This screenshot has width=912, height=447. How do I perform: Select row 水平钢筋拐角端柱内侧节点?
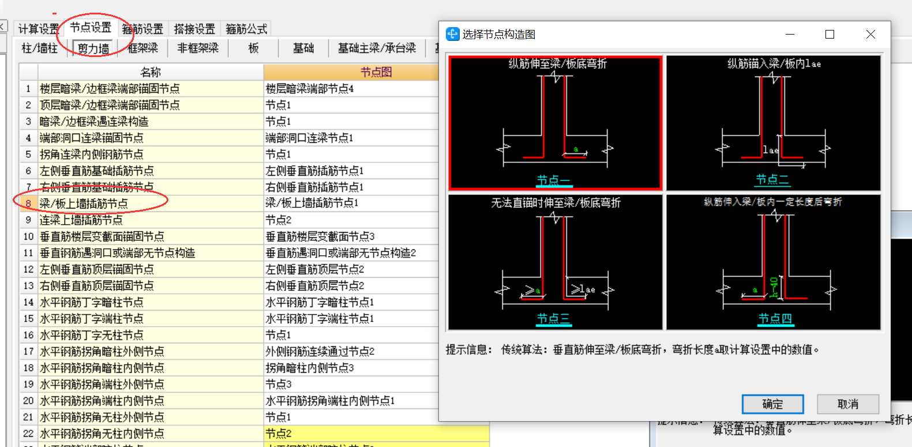click(x=151, y=400)
